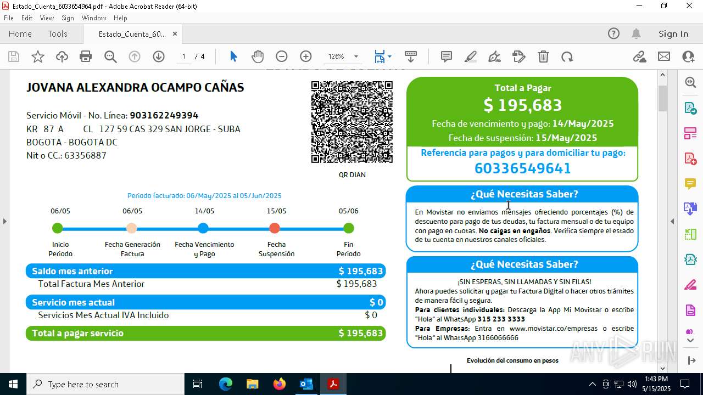Open the File menu

[9, 18]
